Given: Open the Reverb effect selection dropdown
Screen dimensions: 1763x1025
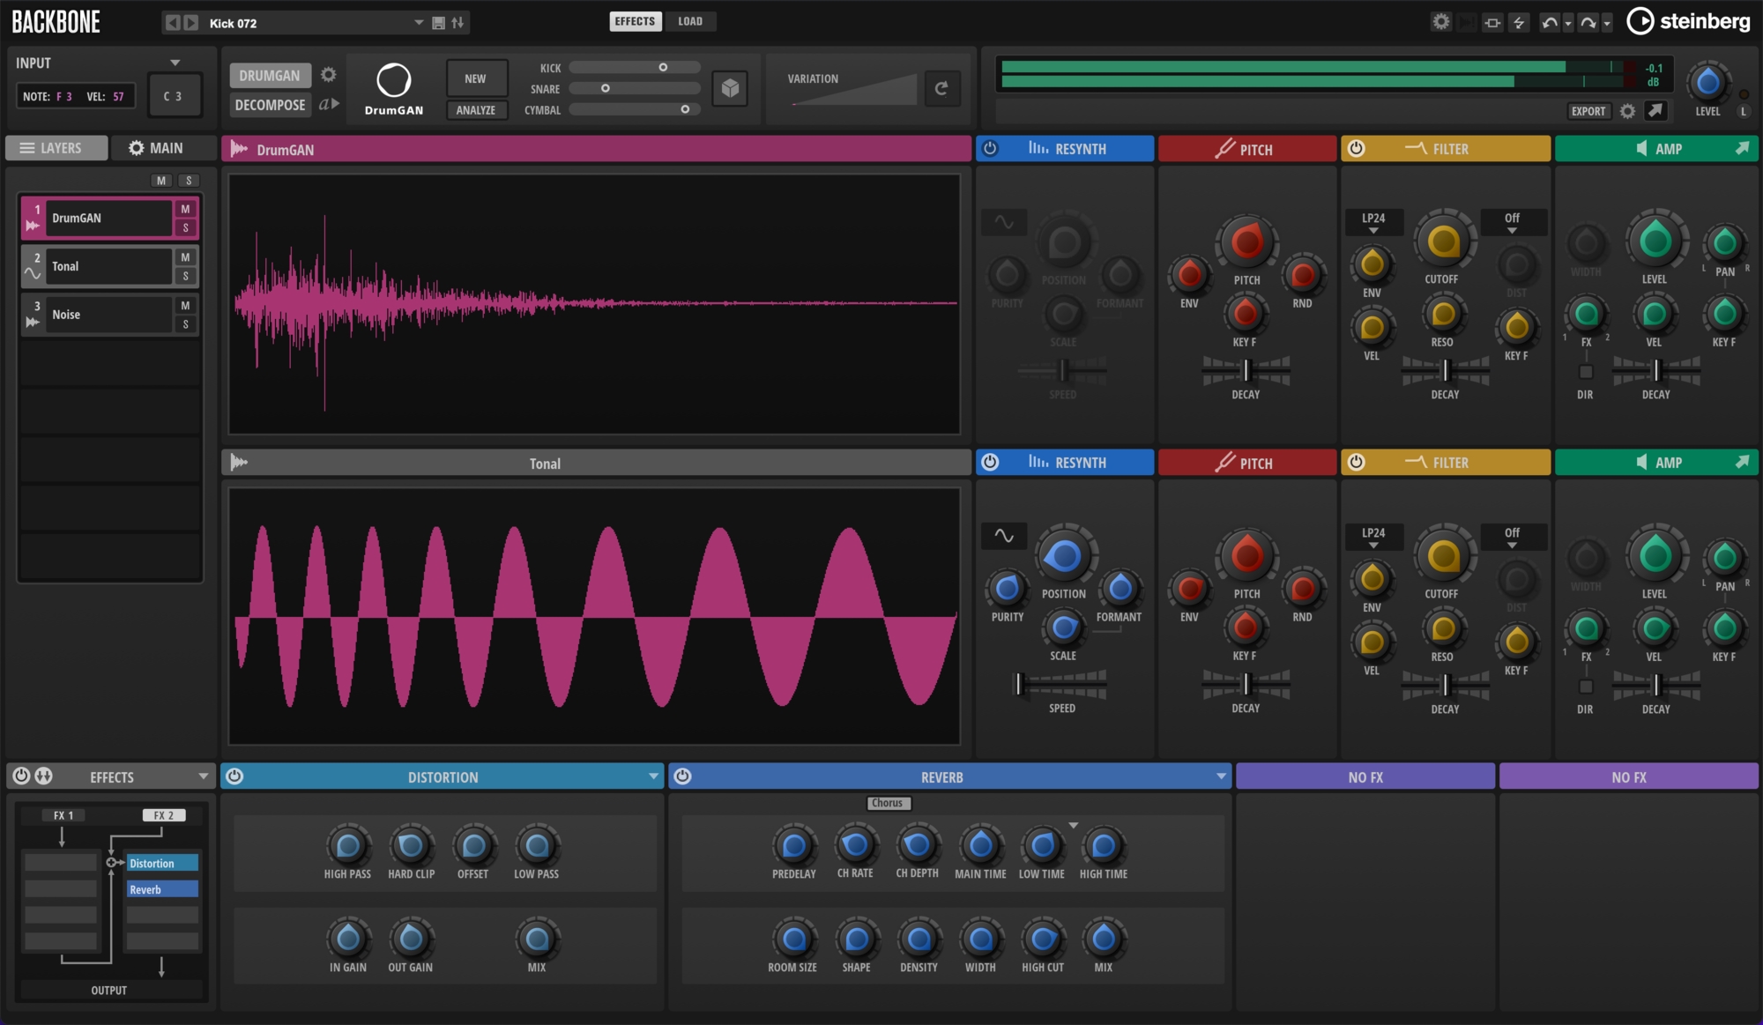Looking at the screenshot, I should coord(1221,776).
